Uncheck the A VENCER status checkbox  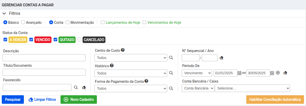tap(5, 39)
